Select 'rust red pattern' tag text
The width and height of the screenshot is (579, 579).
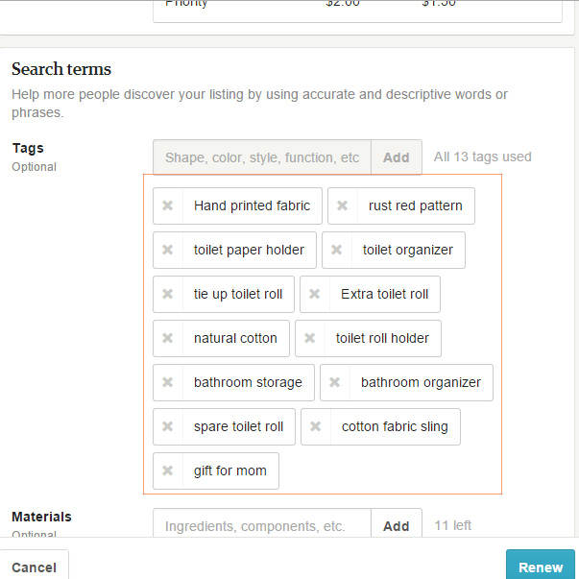click(x=416, y=205)
